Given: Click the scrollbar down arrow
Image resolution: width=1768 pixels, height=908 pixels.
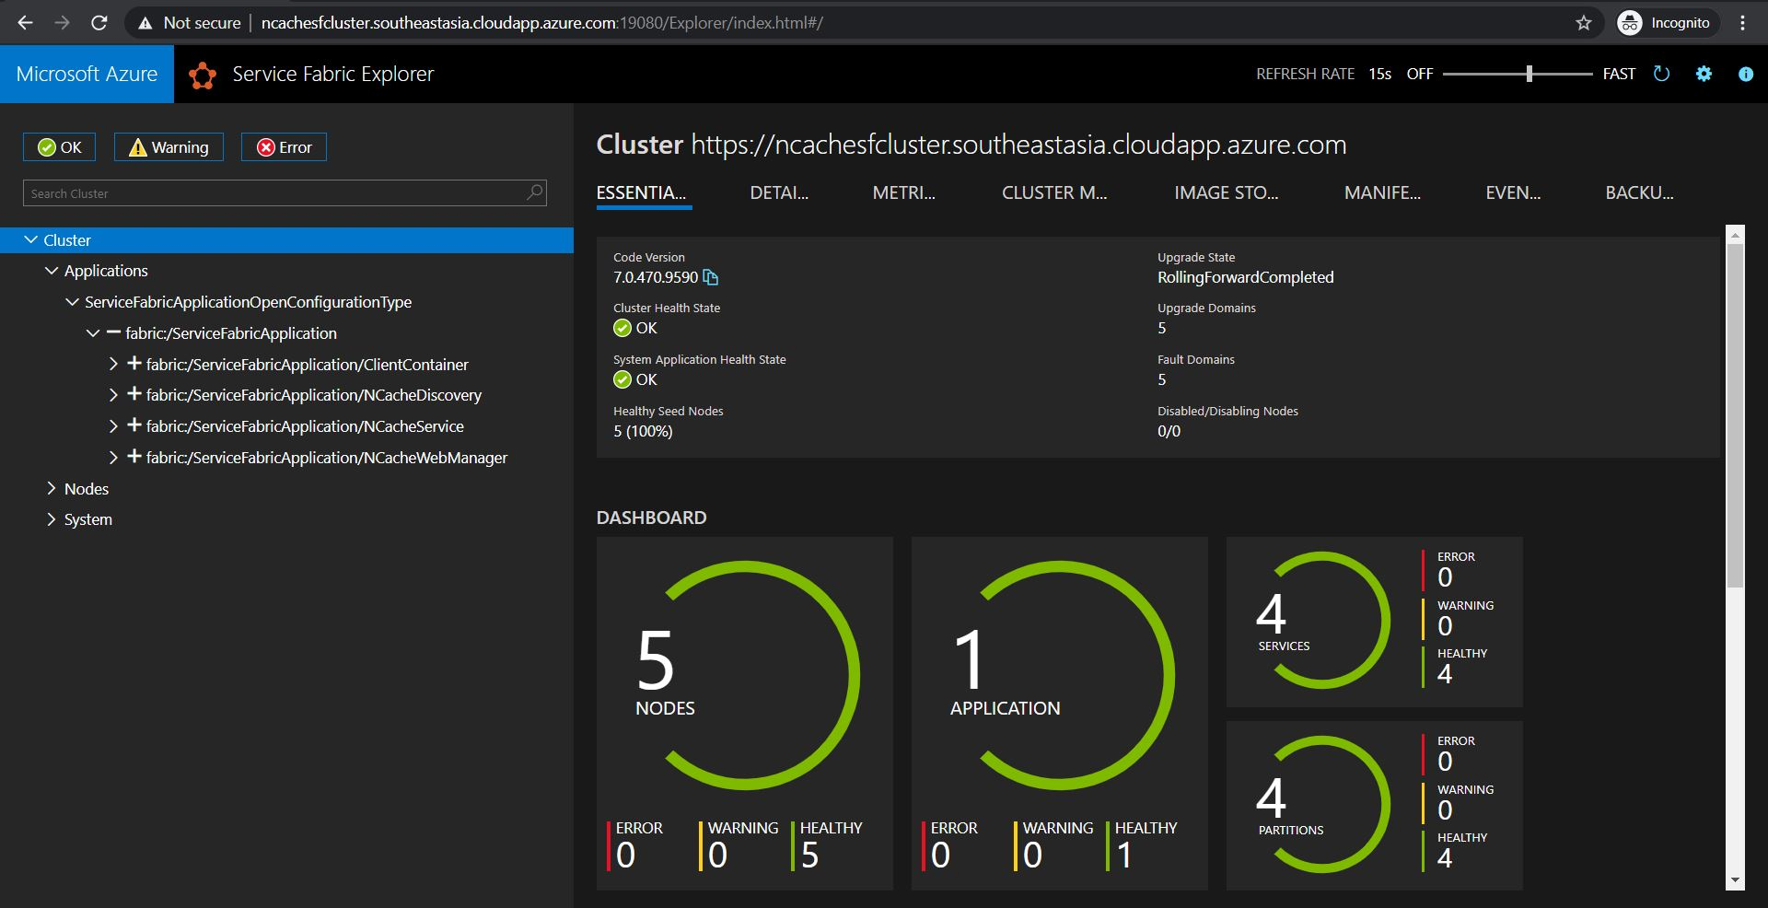Looking at the screenshot, I should click(1736, 880).
